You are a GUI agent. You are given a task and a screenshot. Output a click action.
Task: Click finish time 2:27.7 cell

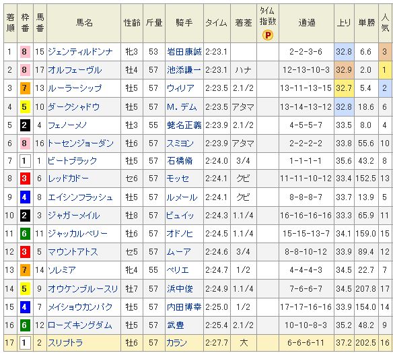point(217,343)
